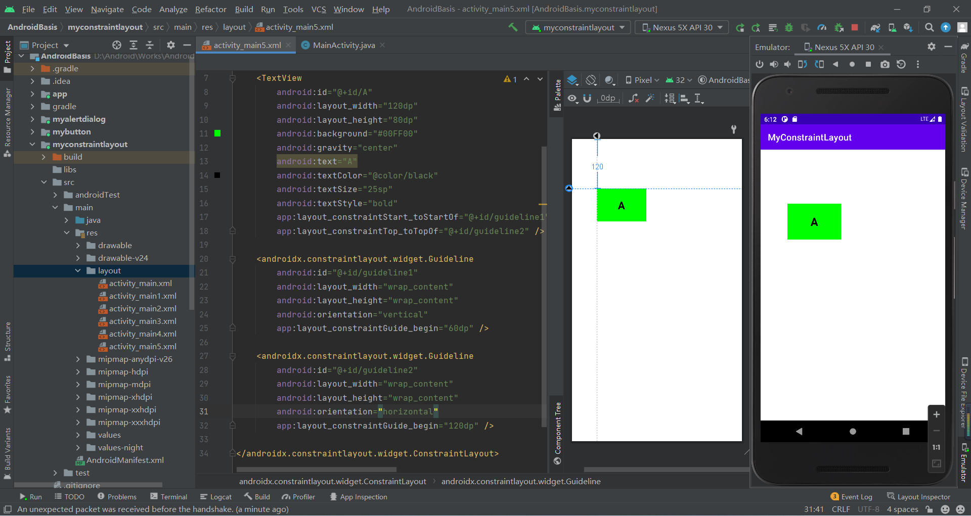Image resolution: width=971 pixels, height=516 pixels.
Task: Click Infer Constraints magic wand icon
Action: [650, 98]
